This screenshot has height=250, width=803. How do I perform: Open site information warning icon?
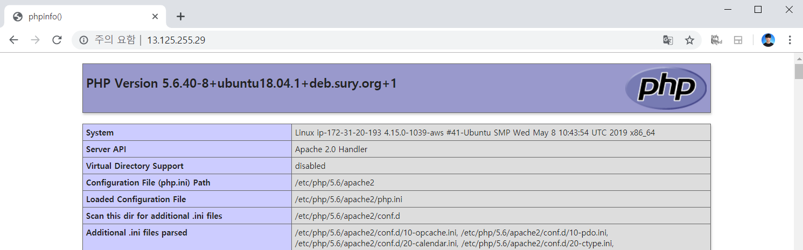[83, 40]
